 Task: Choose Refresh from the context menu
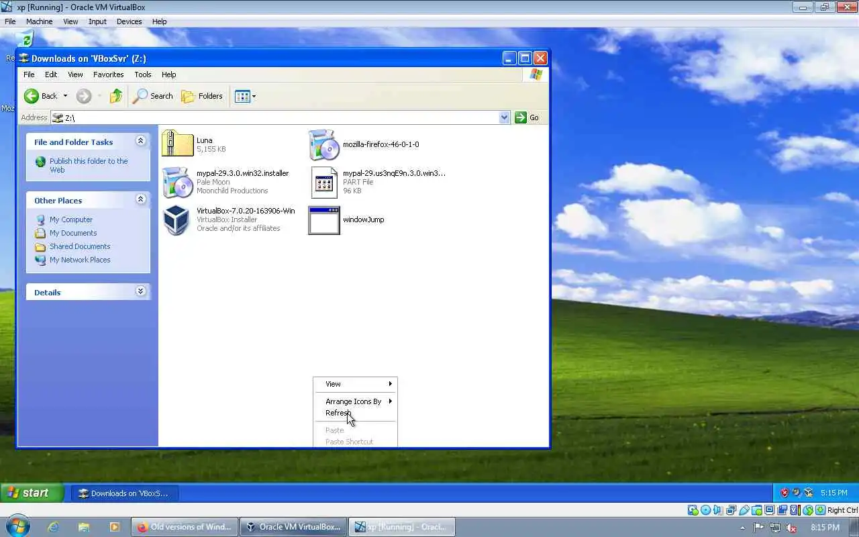[x=355, y=413]
